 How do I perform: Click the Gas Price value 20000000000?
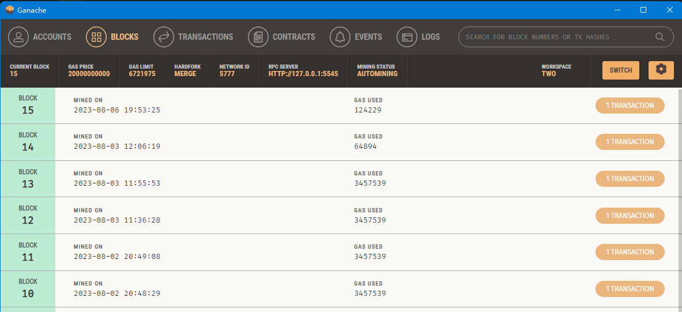coord(89,74)
